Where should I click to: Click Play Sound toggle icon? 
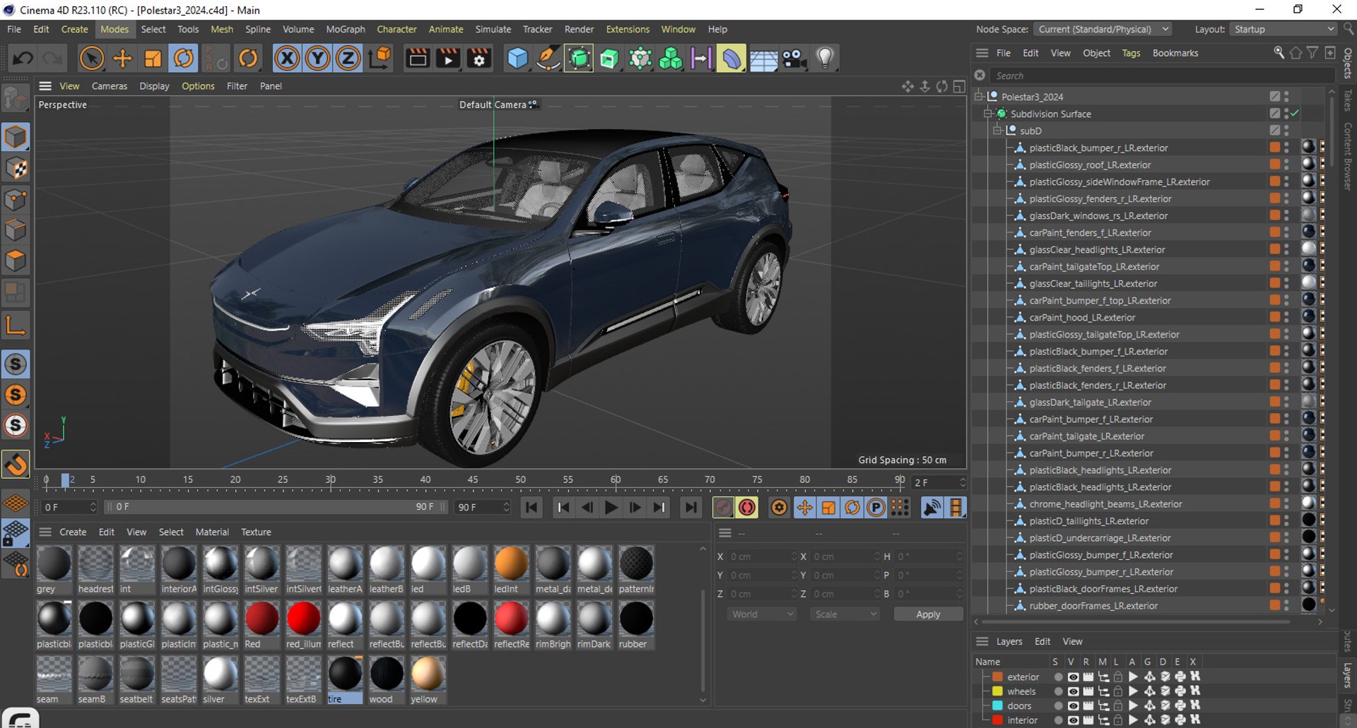tap(932, 507)
